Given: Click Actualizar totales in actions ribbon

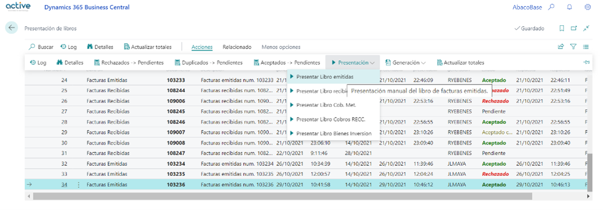Looking at the screenshot, I should point(460,62).
